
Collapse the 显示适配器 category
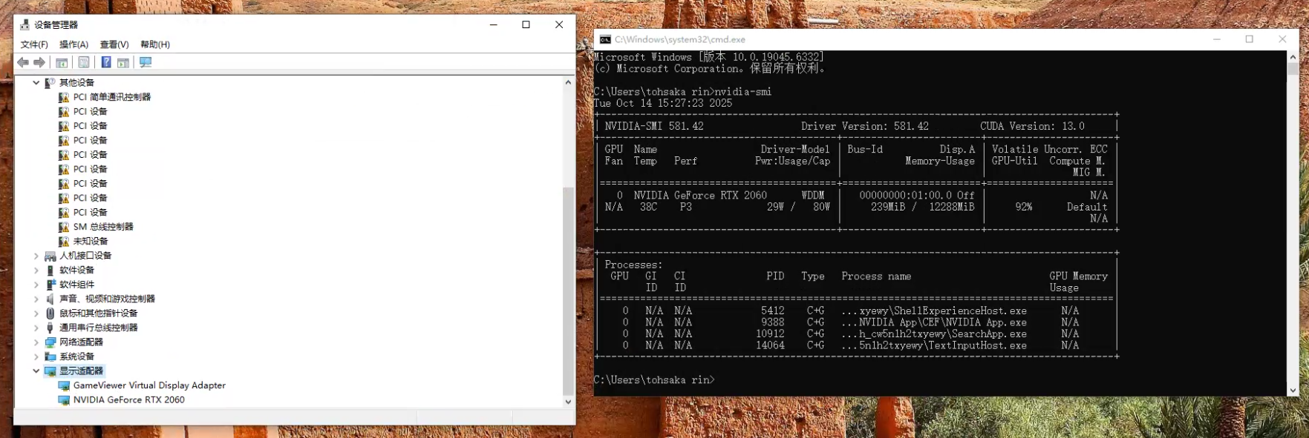(x=36, y=371)
